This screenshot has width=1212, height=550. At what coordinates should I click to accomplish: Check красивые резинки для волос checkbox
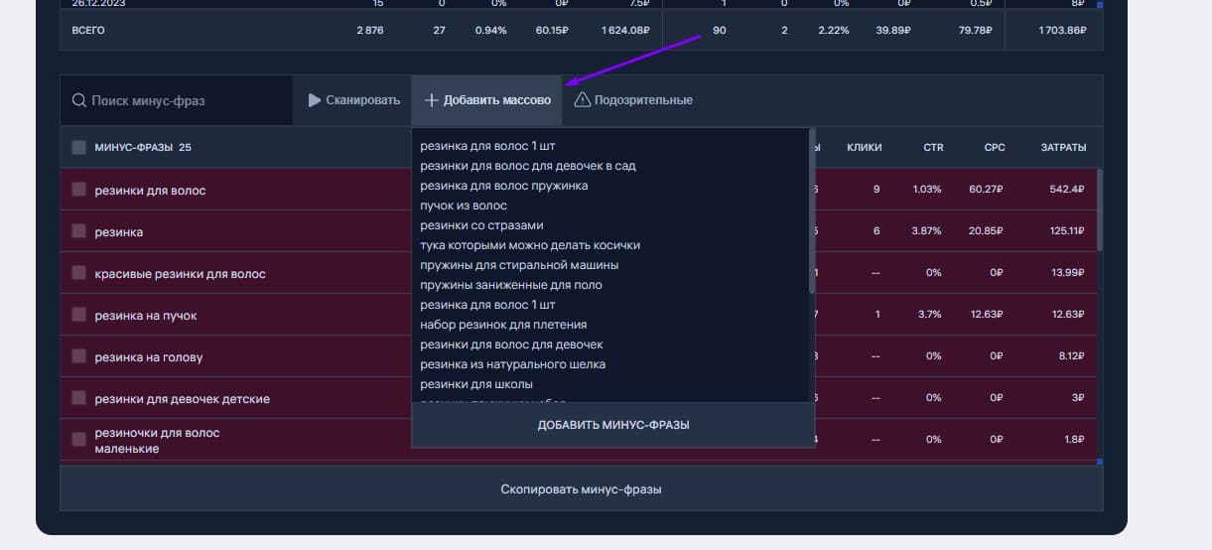78,273
